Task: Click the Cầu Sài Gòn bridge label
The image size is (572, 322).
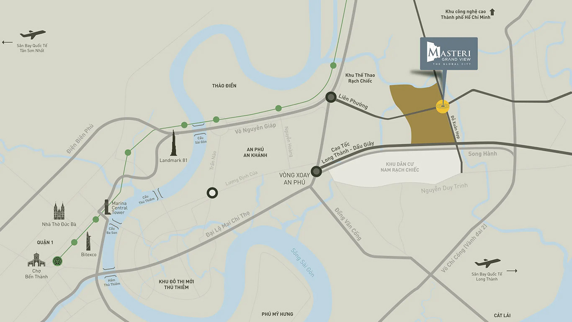Action: click(x=201, y=140)
